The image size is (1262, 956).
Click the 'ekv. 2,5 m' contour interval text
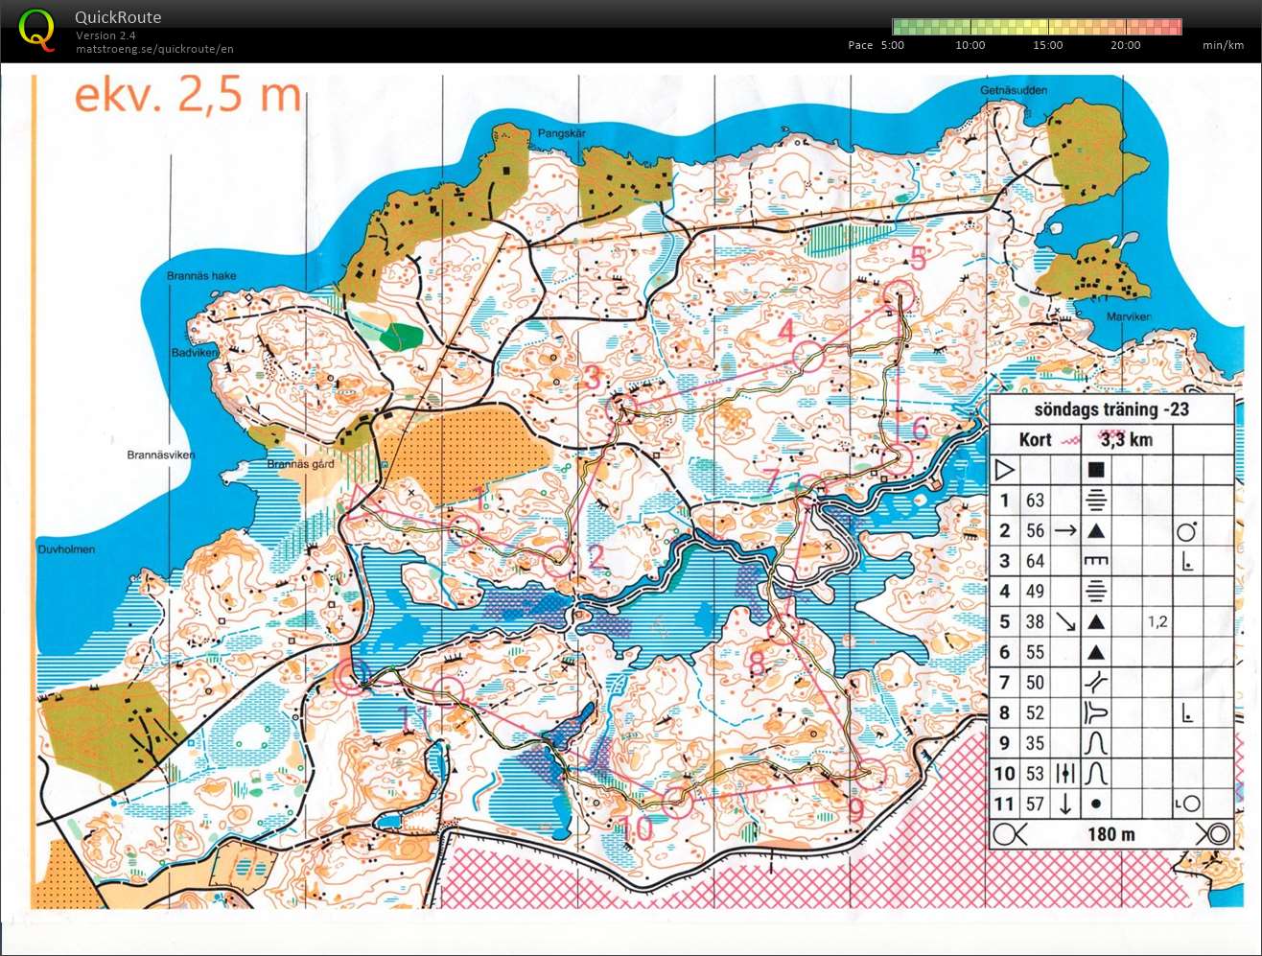(x=187, y=96)
